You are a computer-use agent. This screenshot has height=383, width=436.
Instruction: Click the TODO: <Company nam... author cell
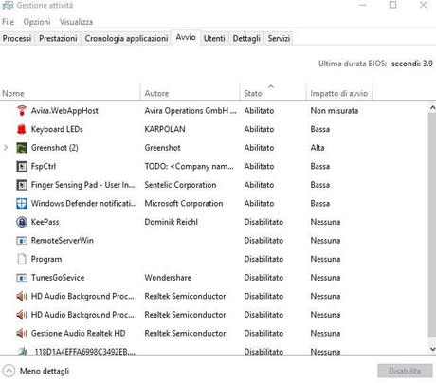189,166
